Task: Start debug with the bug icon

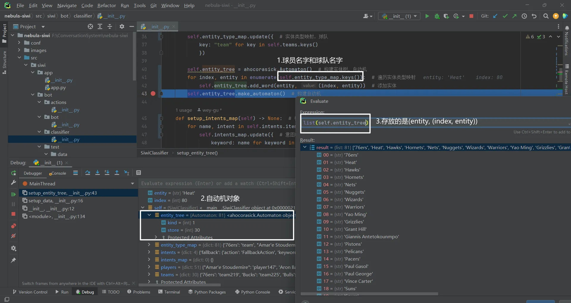Action: tap(437, 16)
